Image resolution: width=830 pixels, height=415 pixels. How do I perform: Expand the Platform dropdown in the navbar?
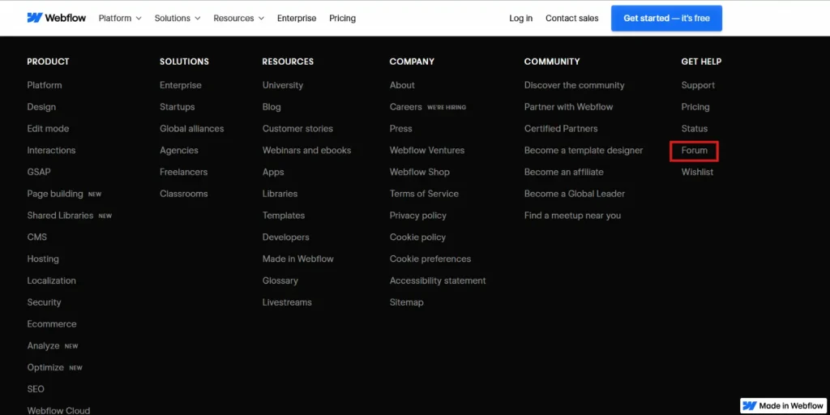pos(120,18)
